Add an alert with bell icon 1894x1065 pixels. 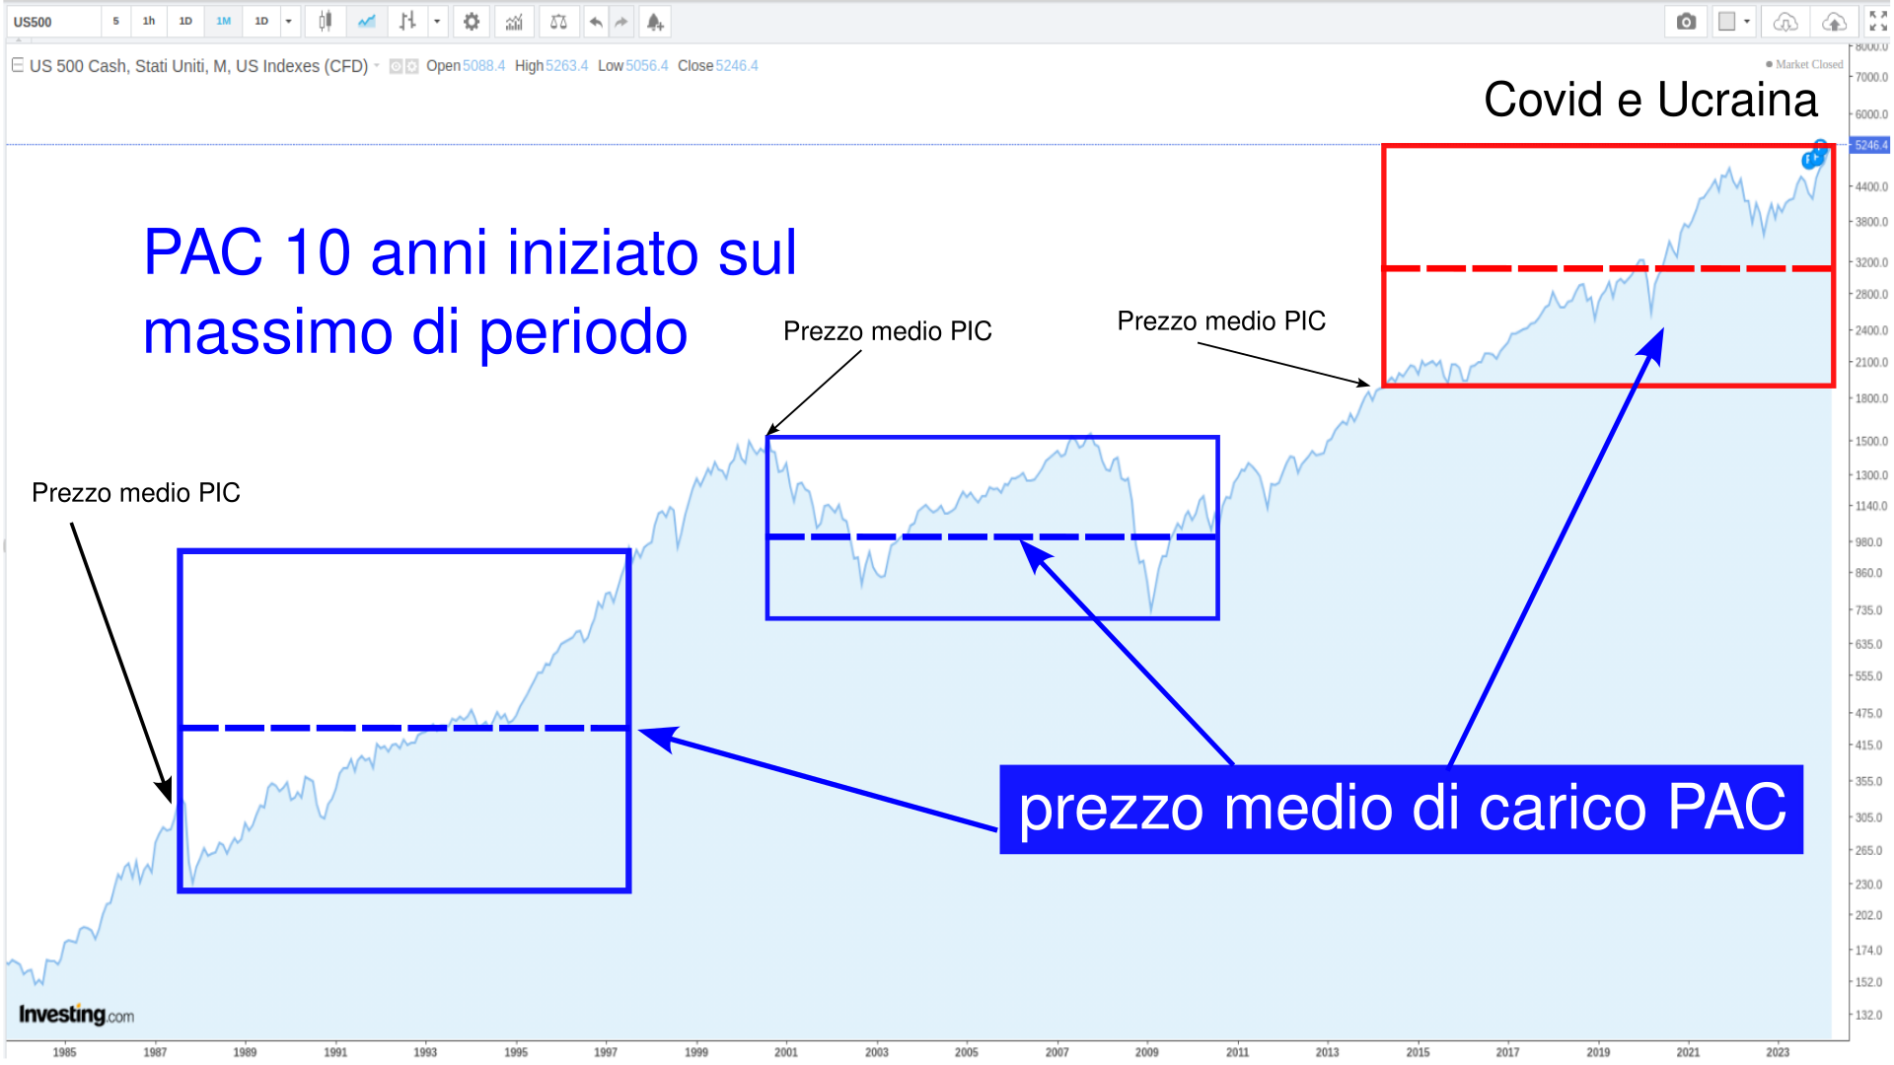655,21
